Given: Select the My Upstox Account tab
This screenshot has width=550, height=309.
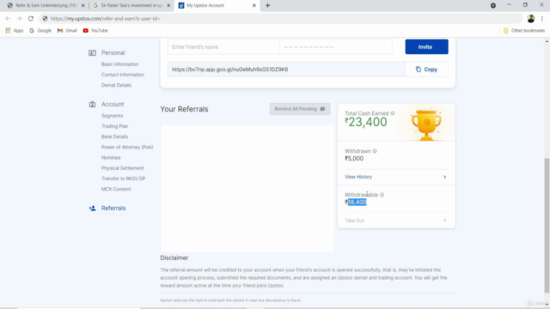Looking at the screenshot, I should pyautogui.click(x=217, y=5).
